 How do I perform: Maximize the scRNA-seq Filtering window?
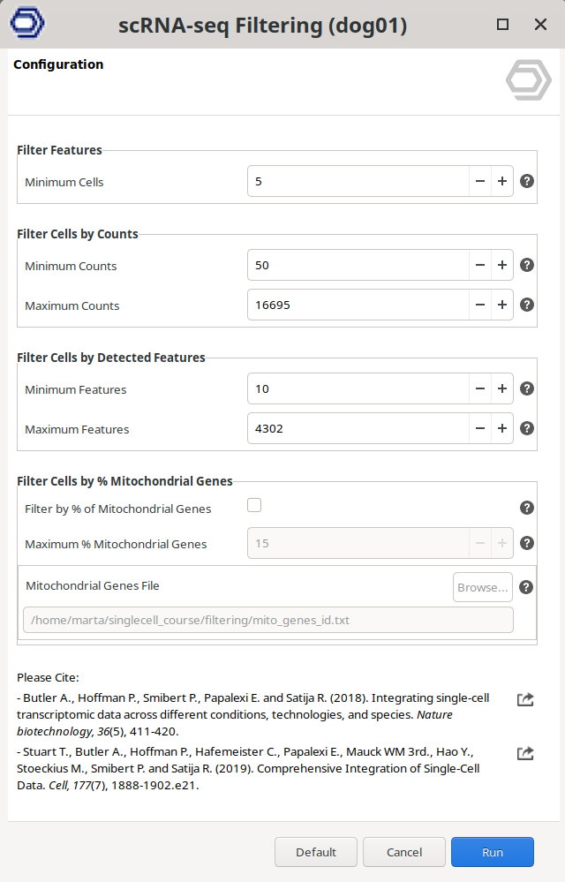point(502,25)
